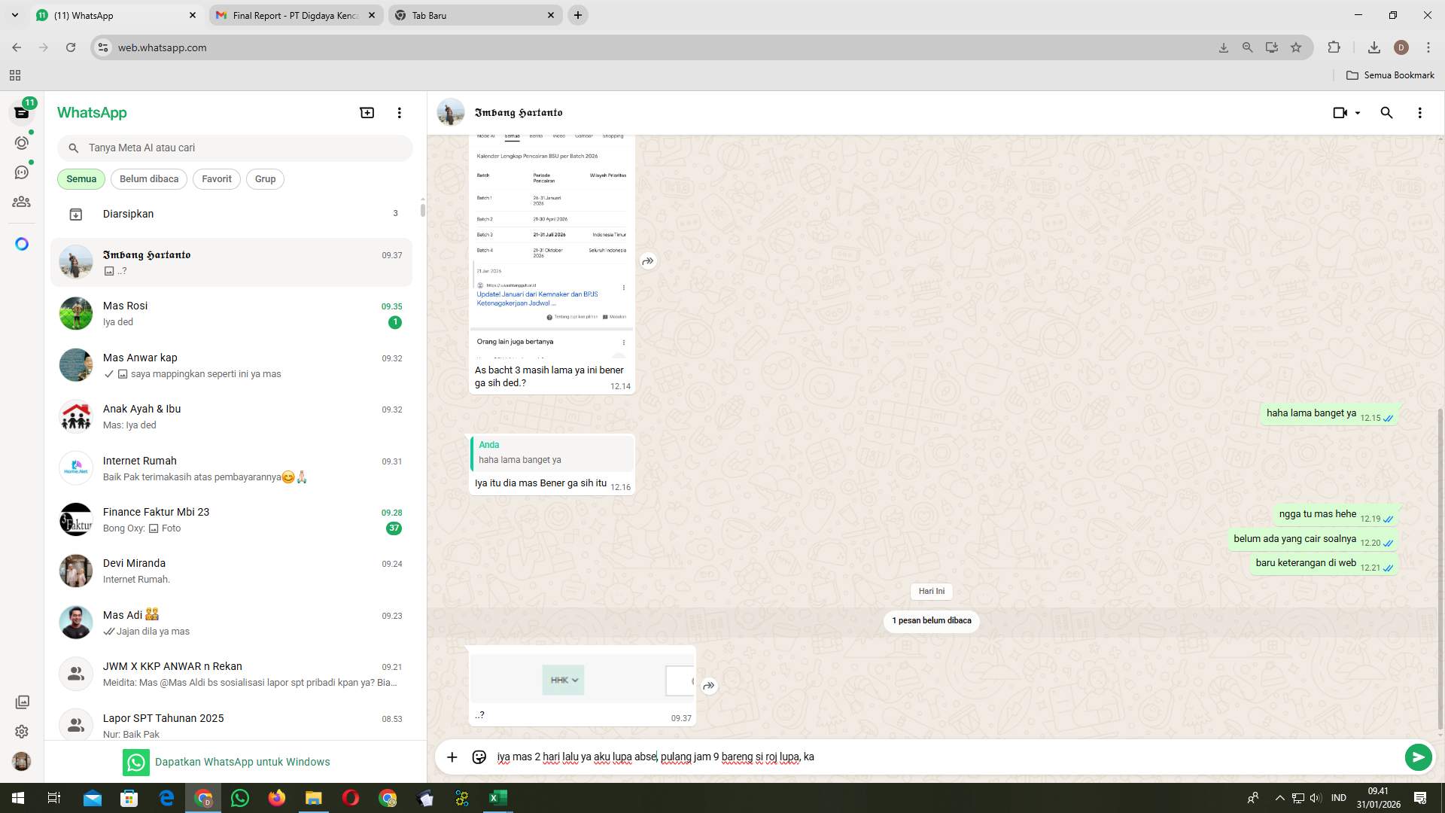This screenshot has width=1445, height=813.
Task: Start a new chat with the compose icon
Action: pos(367,111)
